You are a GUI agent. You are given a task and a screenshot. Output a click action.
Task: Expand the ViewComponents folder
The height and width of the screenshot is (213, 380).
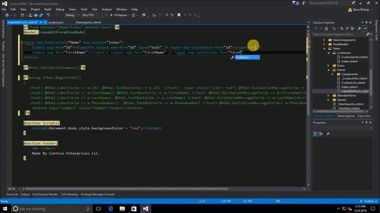(324, 40)
